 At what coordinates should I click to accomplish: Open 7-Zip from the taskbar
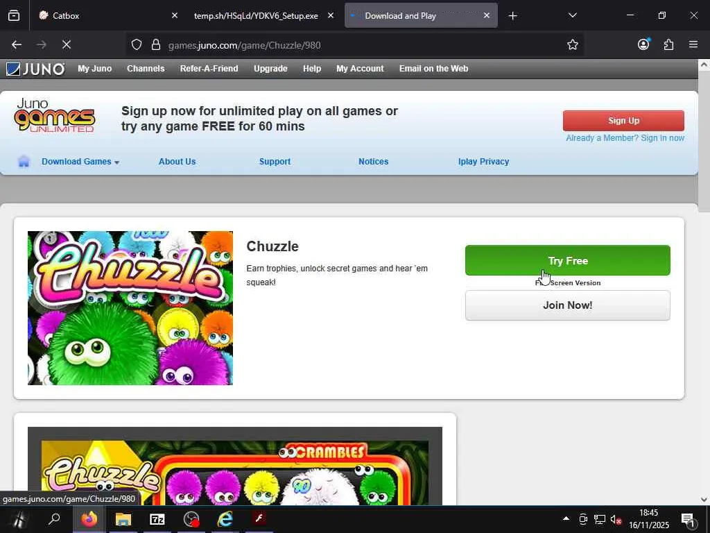click(157, 519)
